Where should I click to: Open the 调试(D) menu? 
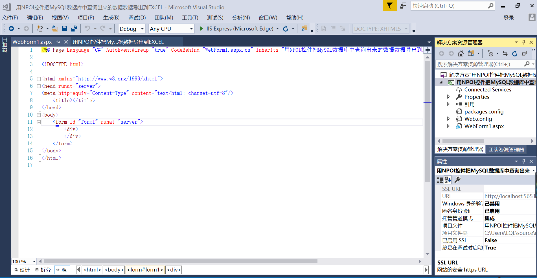coord(137,17)
